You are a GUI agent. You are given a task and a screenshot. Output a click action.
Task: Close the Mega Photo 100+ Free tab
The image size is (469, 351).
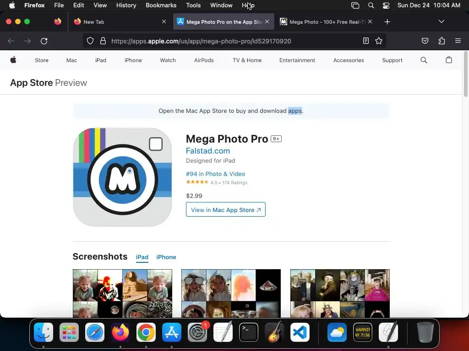tap(370, 21)
